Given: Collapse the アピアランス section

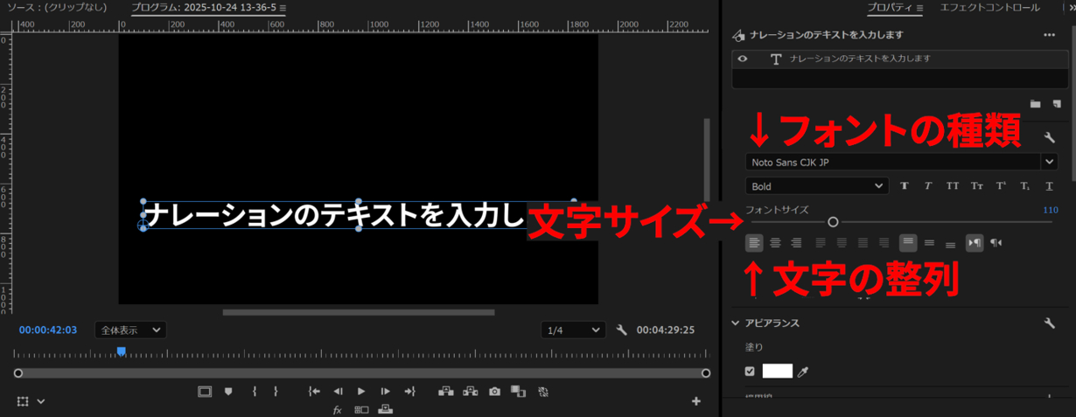Looking at the screenshot, I should pos(736,323).
